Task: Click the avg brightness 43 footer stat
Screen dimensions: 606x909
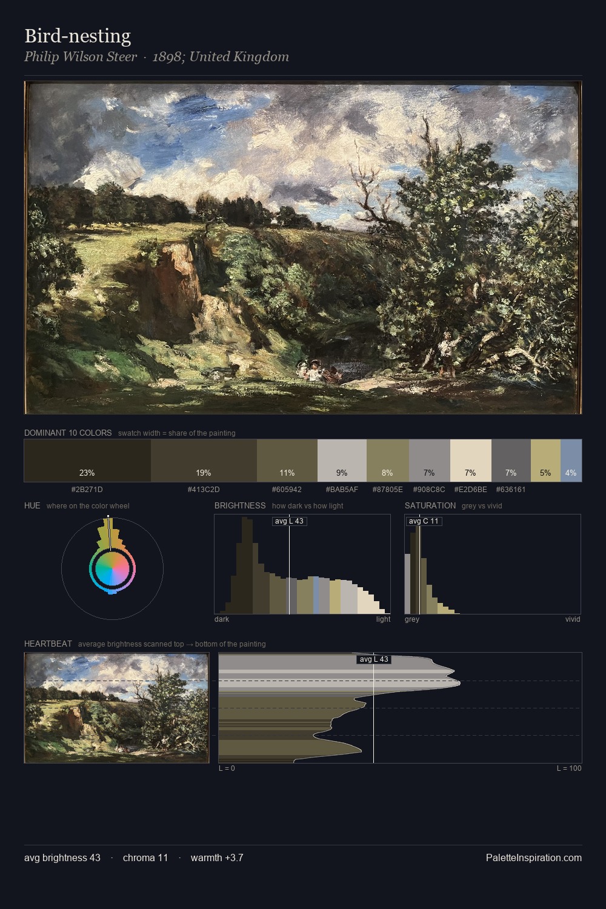Action: click(x=62, y=858)
